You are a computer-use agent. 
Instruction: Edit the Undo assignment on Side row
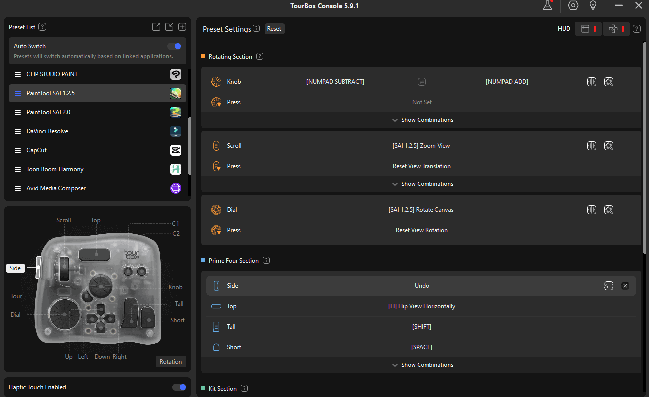422,286
